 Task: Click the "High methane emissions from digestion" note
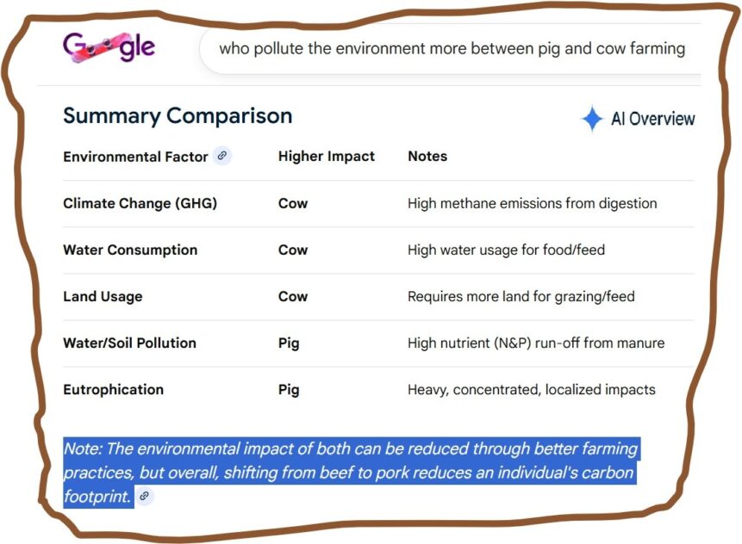click(532, 204)
